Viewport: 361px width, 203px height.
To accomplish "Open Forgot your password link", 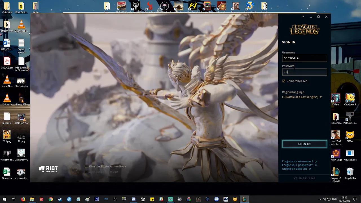I will (299, 165).
